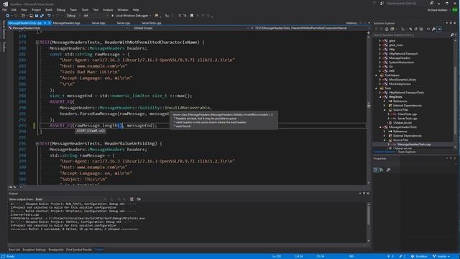Click Open File toolbar icon
Screen dimensions: 460x259
tap(31, 16)
